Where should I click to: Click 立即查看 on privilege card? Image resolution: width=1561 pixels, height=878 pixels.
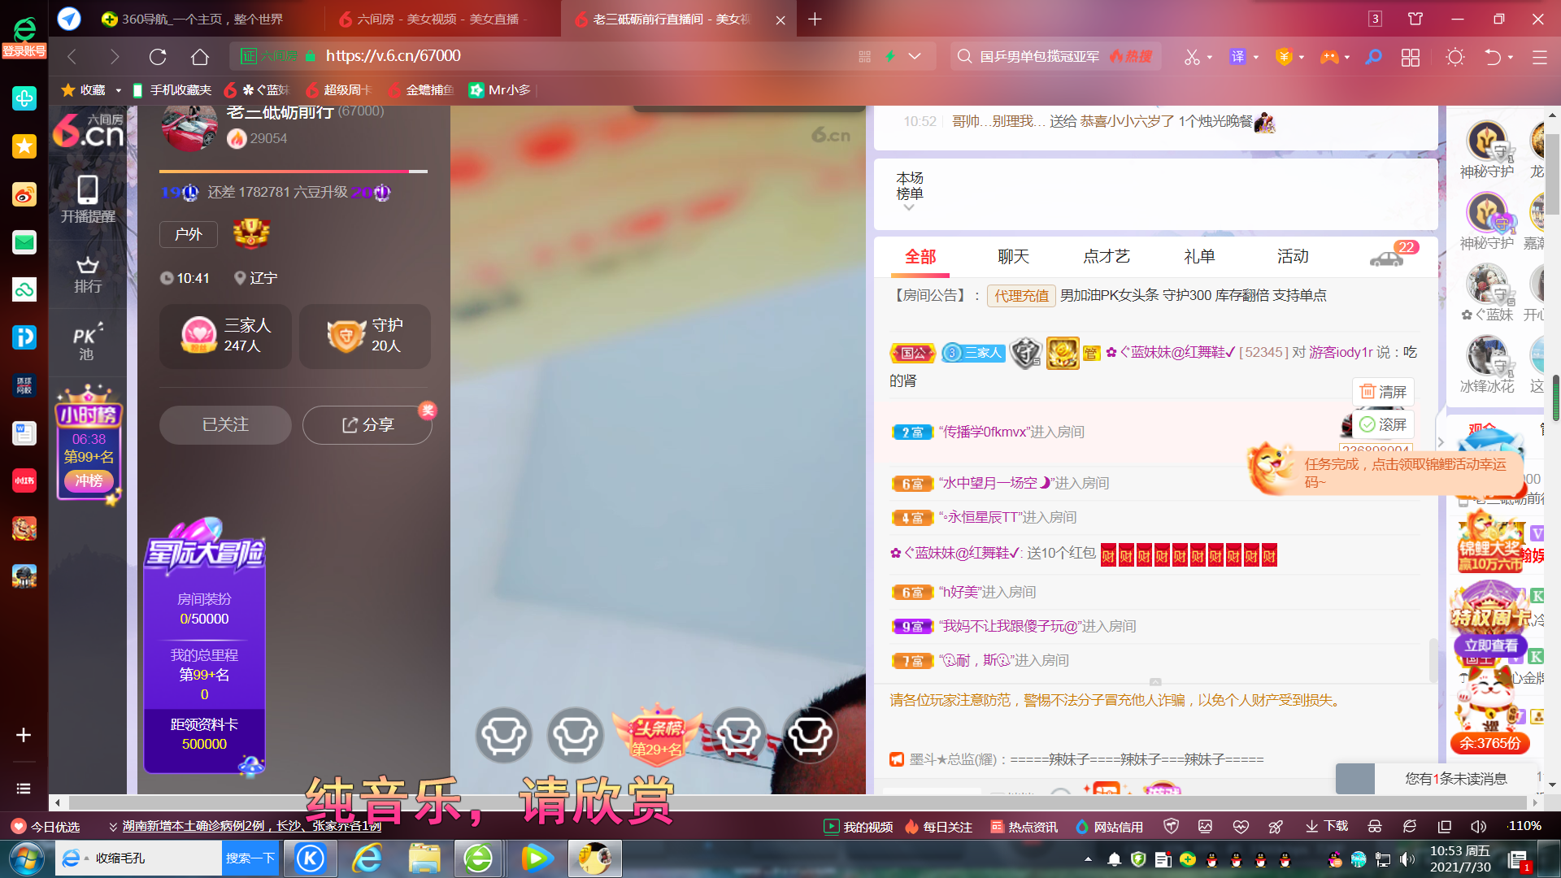[1491, 645]
